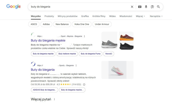Open the on-screen keyboard input tool
This screenshot has height=104, width=172.
point(140,7)
